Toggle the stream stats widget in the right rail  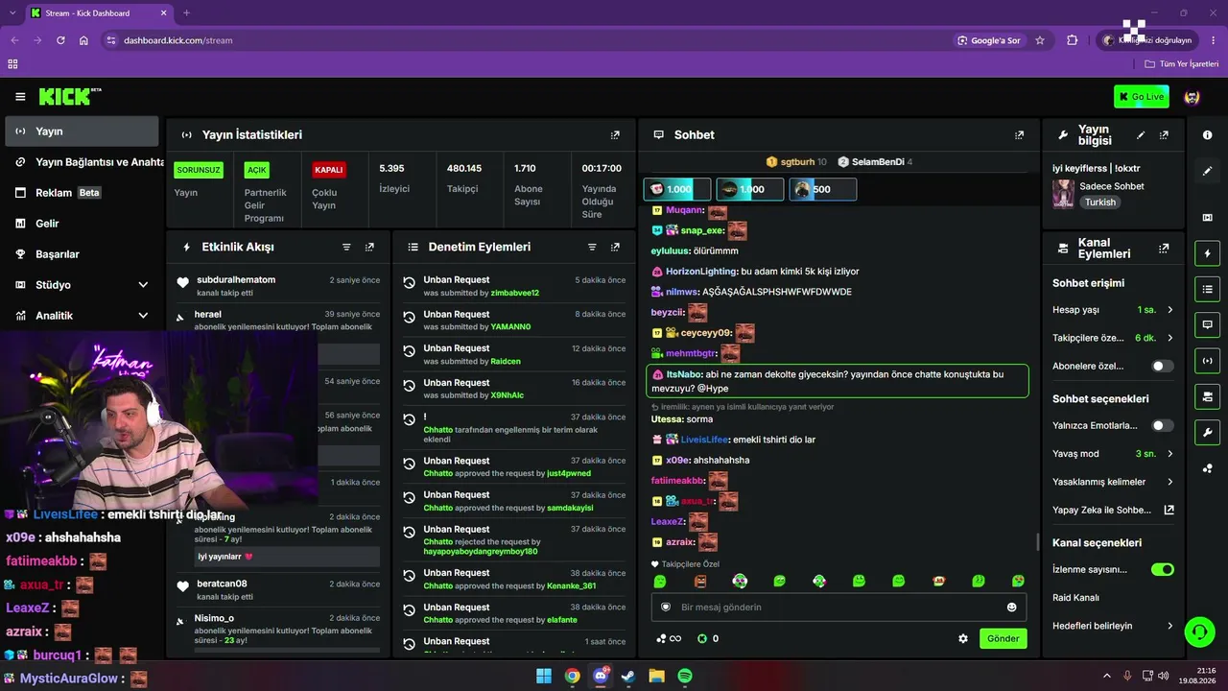pos(1207,361)
